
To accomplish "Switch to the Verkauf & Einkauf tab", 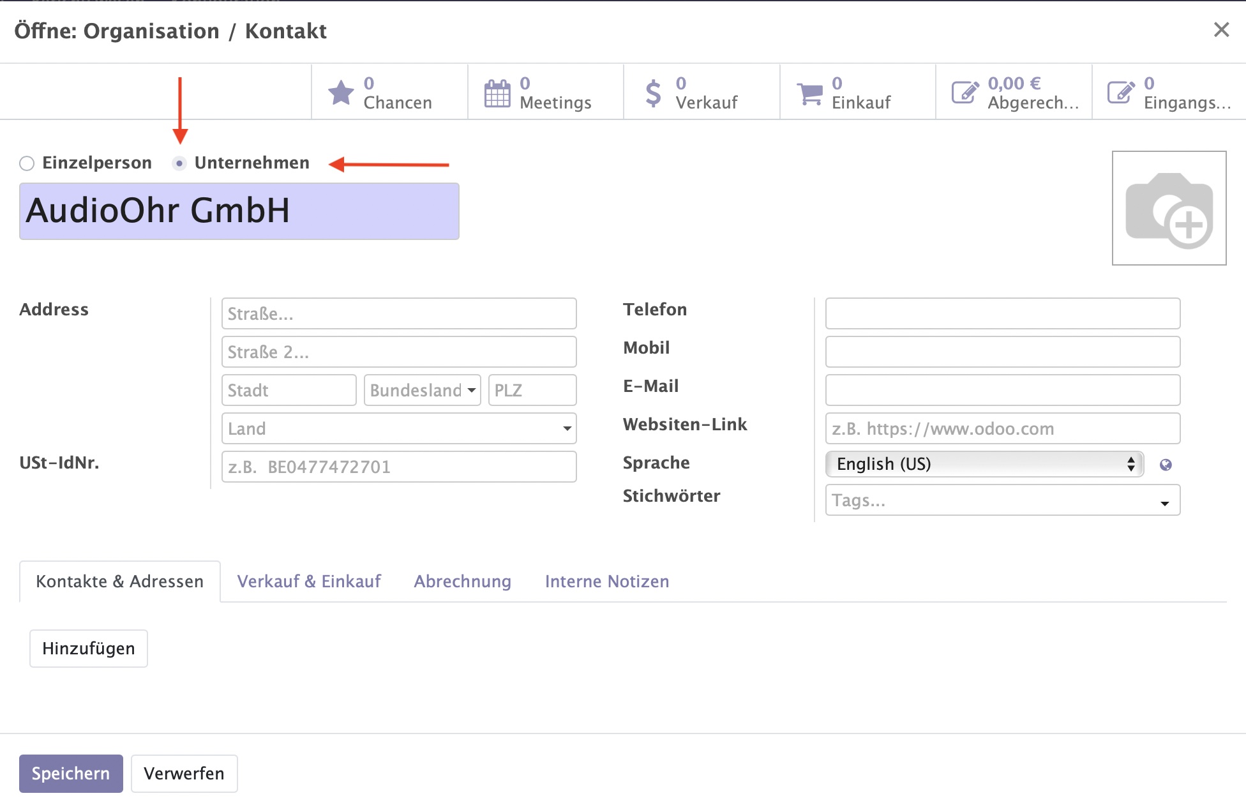I will click(309, 582).
